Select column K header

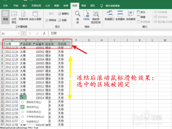(140, 40)
